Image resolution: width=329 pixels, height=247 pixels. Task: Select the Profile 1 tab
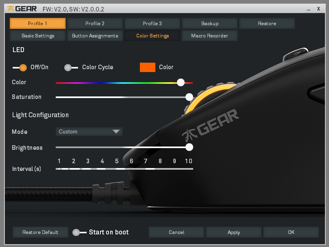point(37,23)
